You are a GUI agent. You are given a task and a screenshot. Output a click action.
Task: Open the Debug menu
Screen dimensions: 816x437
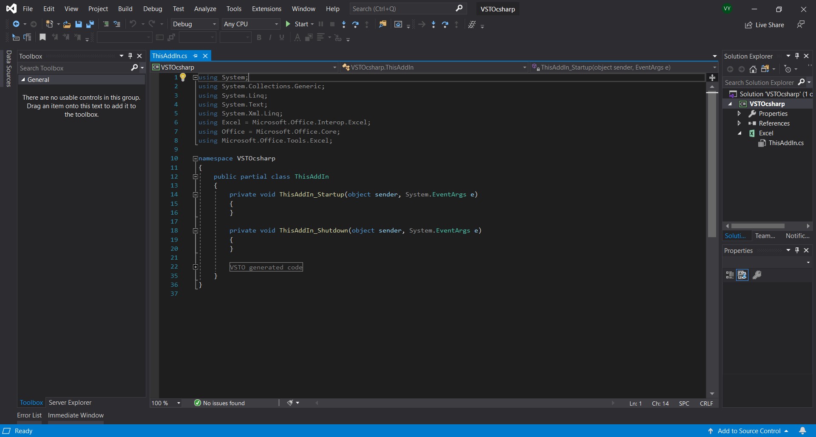[153, 9]
